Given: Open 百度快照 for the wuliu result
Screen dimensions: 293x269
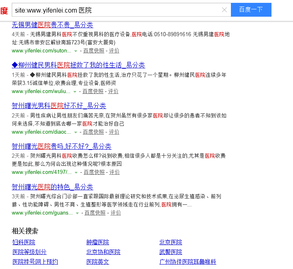Looking at the screenshot, I should click(x=93, y=91).
